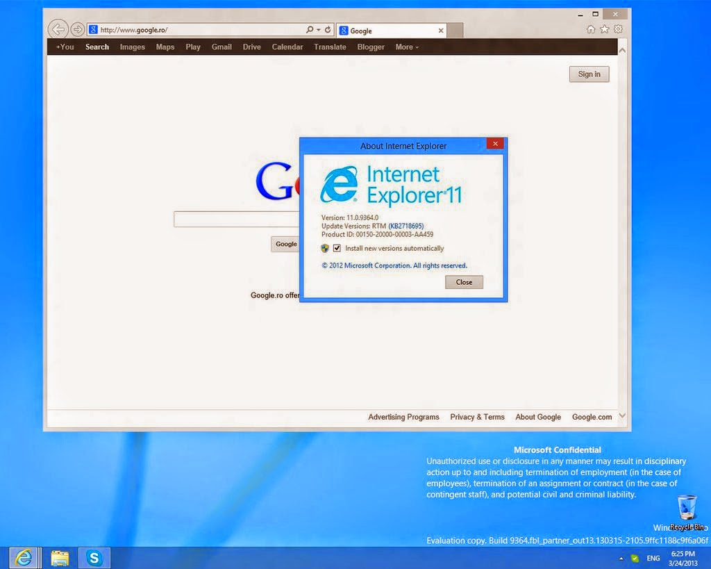Open Skype from the taskbar
Viewport: 711px width, 569px height.
[x=94, y=558]
